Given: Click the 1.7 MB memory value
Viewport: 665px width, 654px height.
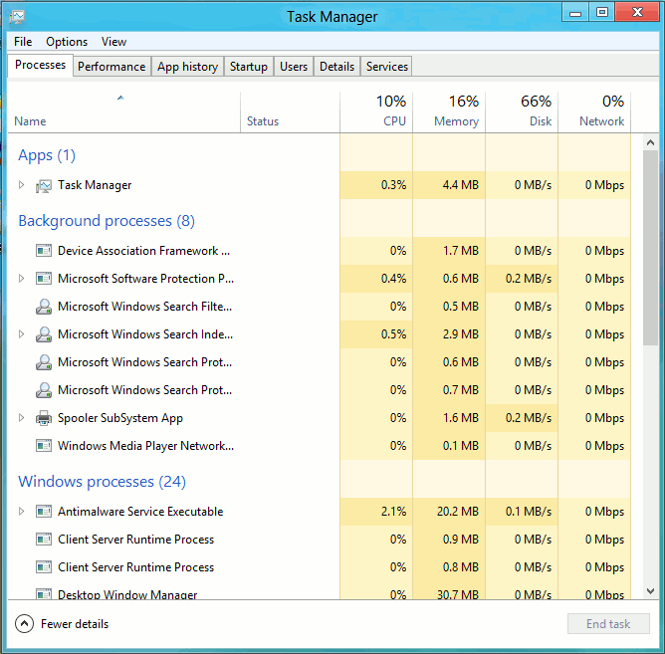Looking at the screenshot, I should point(461,251).
